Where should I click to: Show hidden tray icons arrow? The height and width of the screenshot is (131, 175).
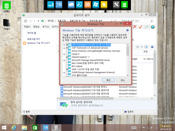[x=140, y=128]
